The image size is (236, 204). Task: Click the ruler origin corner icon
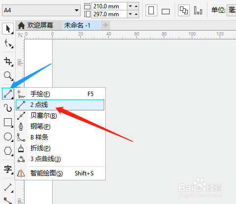pos(20,35)
